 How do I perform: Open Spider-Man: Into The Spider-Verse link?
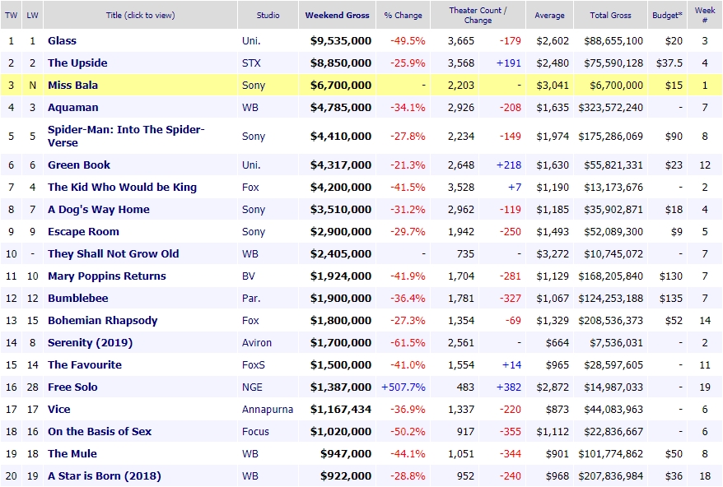[x=126, y=136]
